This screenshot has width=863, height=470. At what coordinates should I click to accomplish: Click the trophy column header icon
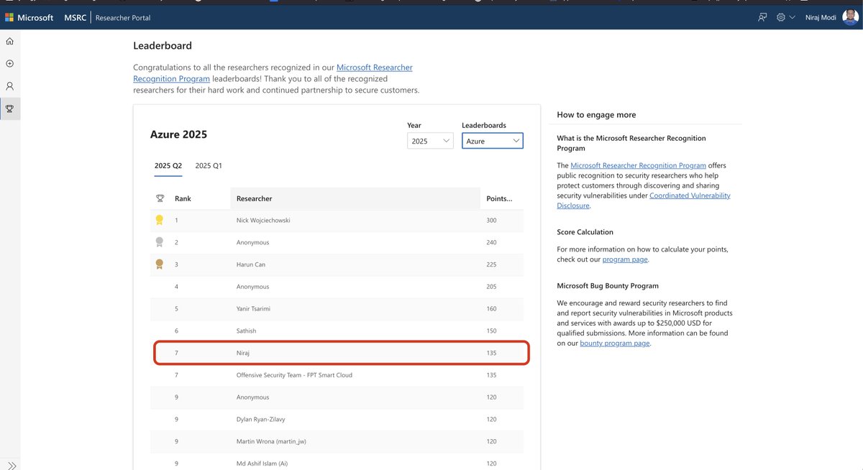click(x=160, y=198)
